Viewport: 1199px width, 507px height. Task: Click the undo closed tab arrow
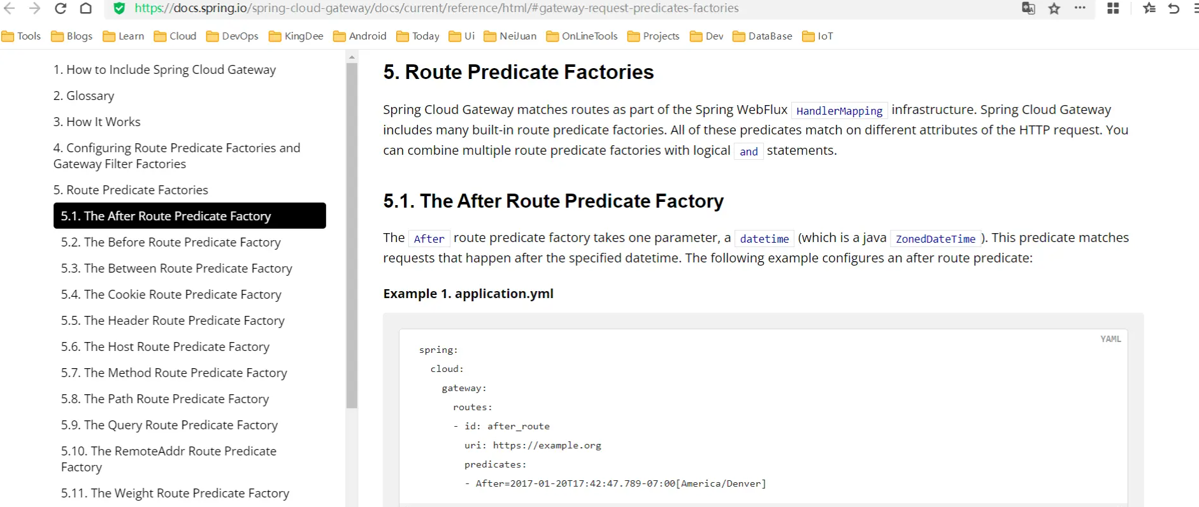[1174, 8]
